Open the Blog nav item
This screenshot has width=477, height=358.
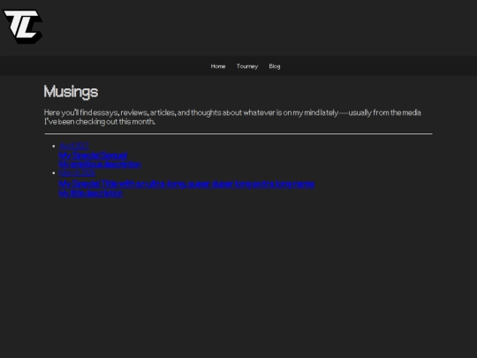click(275, 66)
